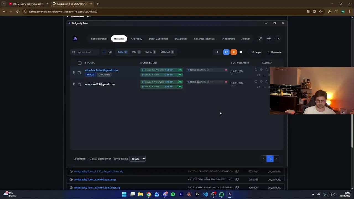Copy sha256 of msi.sig file

click(237, 171)
